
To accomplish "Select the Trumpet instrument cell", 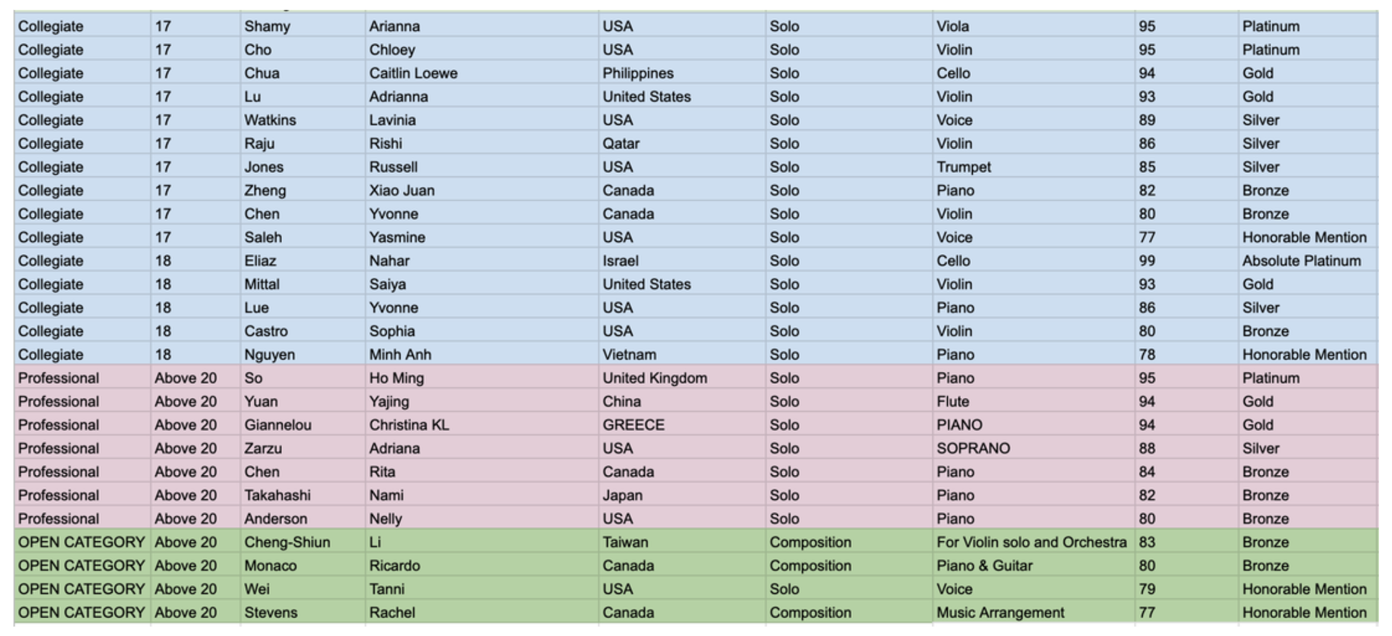I will [x=963, y=167].
